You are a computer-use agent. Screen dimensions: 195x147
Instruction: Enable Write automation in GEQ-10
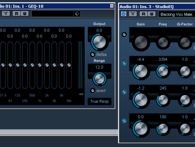[x=25, y=13]
